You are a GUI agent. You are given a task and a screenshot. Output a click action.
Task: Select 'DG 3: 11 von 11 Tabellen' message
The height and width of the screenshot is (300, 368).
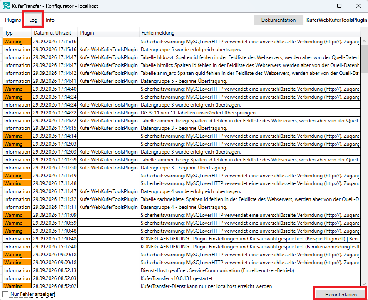[x=250, y=113]
